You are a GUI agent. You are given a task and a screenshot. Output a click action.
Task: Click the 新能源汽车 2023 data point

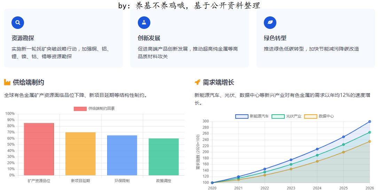click(x=291, y=160)
